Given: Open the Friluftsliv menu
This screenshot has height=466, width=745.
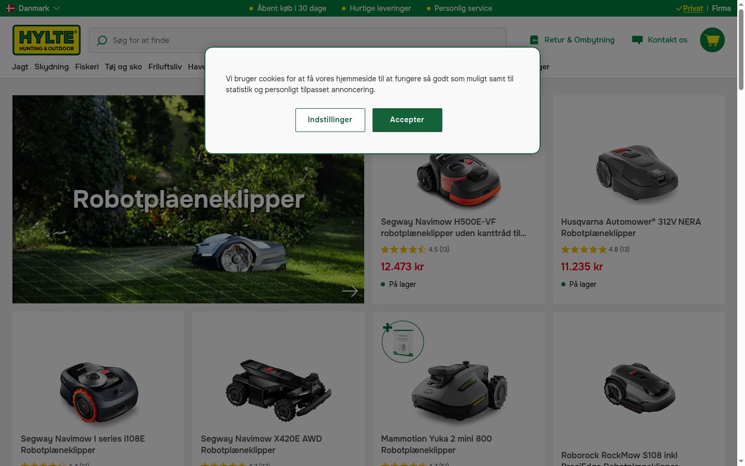Looking at the screenshot, I should [x=165, y=67].
